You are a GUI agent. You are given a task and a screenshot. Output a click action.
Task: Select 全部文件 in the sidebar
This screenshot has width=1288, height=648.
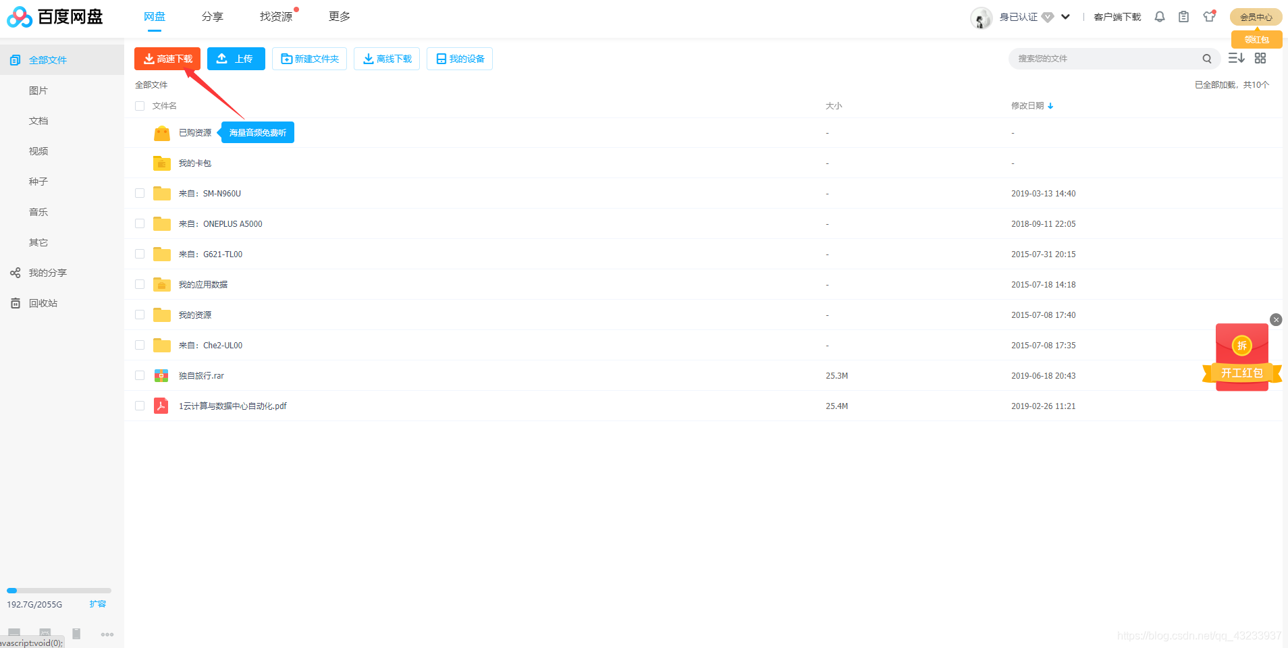pos(62,60)
